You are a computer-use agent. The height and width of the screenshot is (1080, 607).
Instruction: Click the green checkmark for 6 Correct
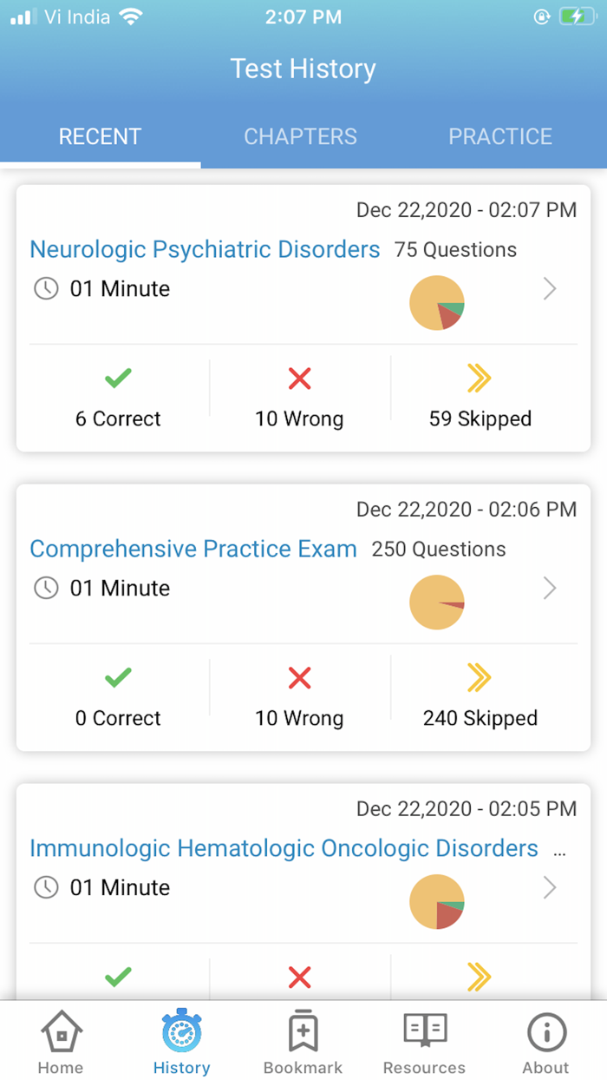click(117, 378)
